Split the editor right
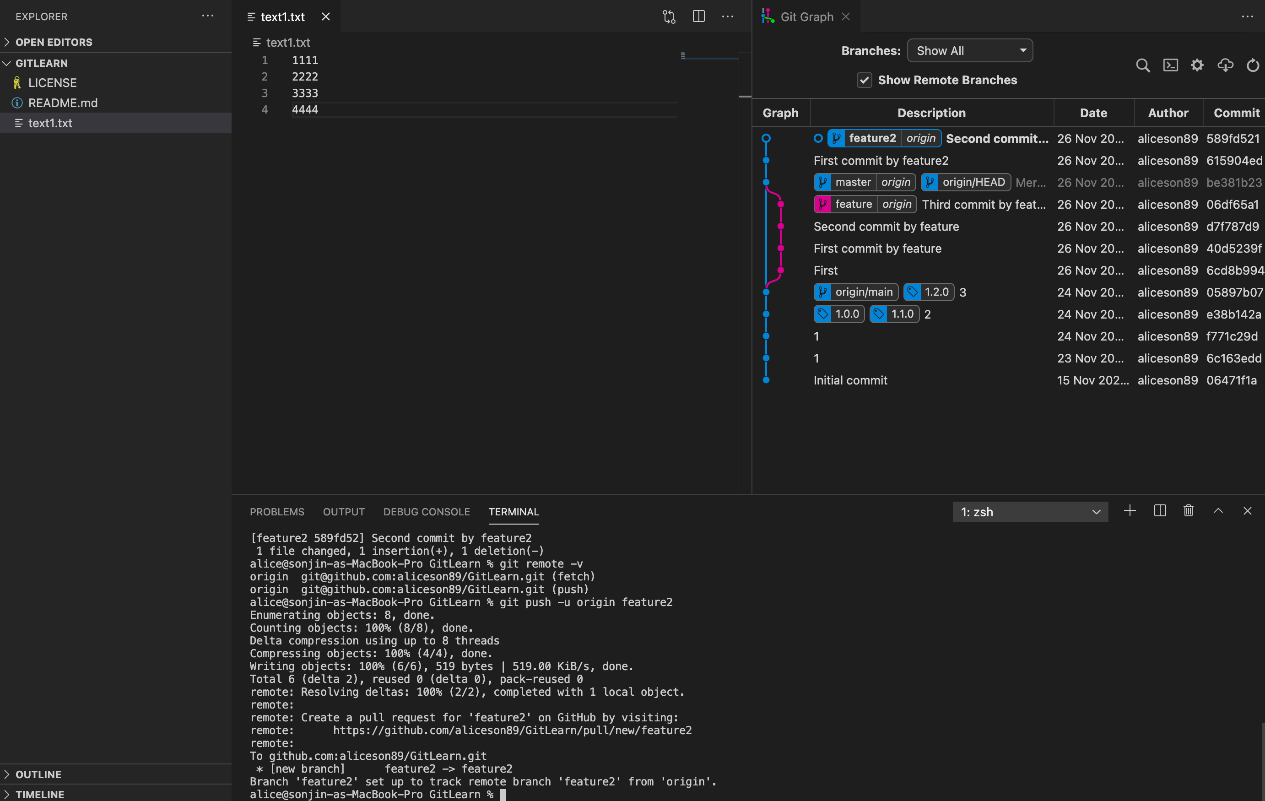The width and height of the screenshot is (1265, 801). coord(699,17)
